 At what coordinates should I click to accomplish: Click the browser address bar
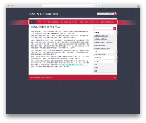click(x=69, y=6)
